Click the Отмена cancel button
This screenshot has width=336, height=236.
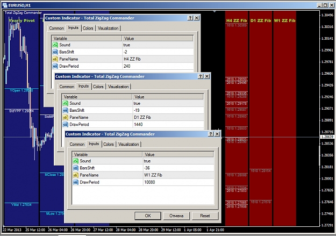tap(176, 216)
